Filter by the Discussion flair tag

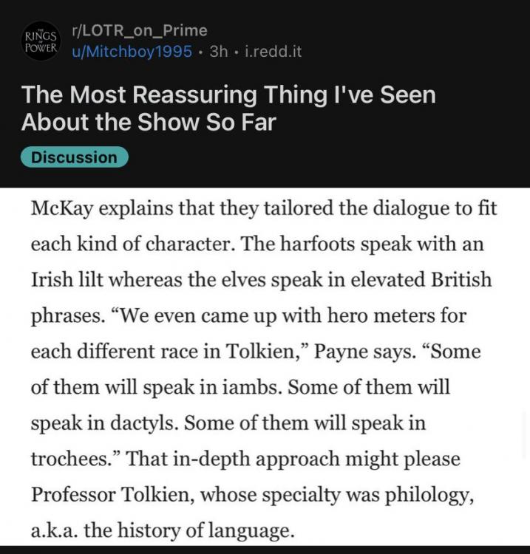pos(75,157)
